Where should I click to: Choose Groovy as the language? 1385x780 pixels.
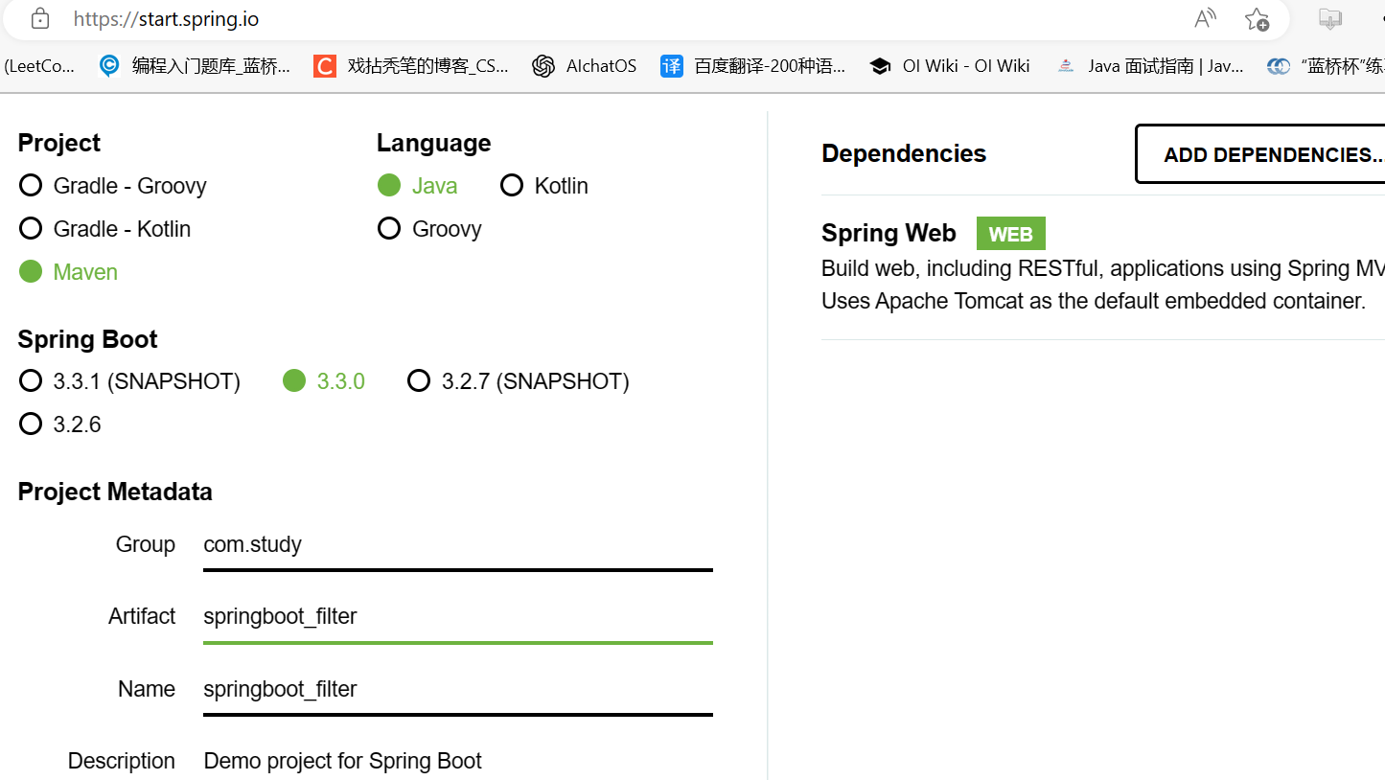pyautogui.click(x=389, y=228)
